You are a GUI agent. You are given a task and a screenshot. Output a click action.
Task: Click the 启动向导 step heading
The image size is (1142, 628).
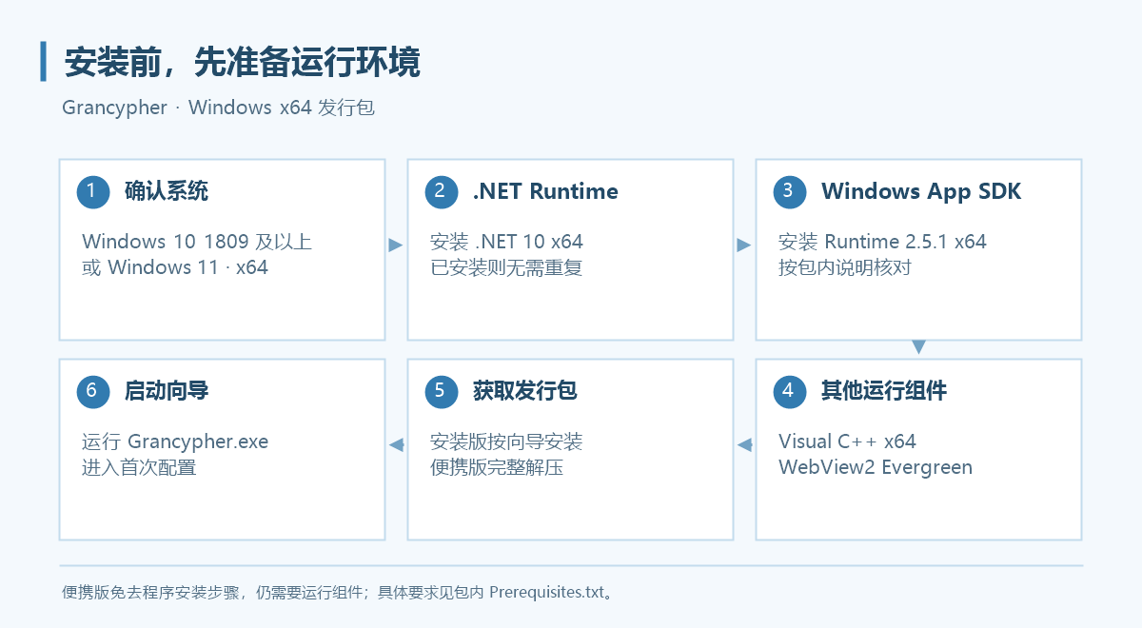tap(167, 391)
